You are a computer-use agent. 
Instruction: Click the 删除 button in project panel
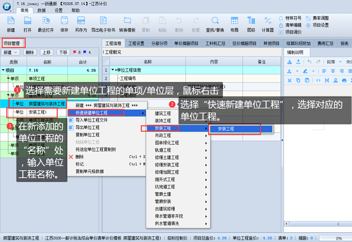click(30, 52)
